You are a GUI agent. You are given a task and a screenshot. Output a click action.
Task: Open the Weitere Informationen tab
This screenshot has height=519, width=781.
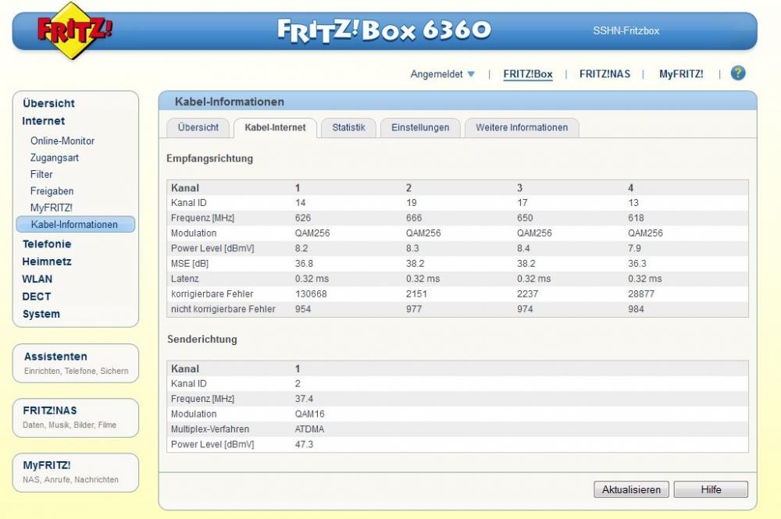pos(522,127)
